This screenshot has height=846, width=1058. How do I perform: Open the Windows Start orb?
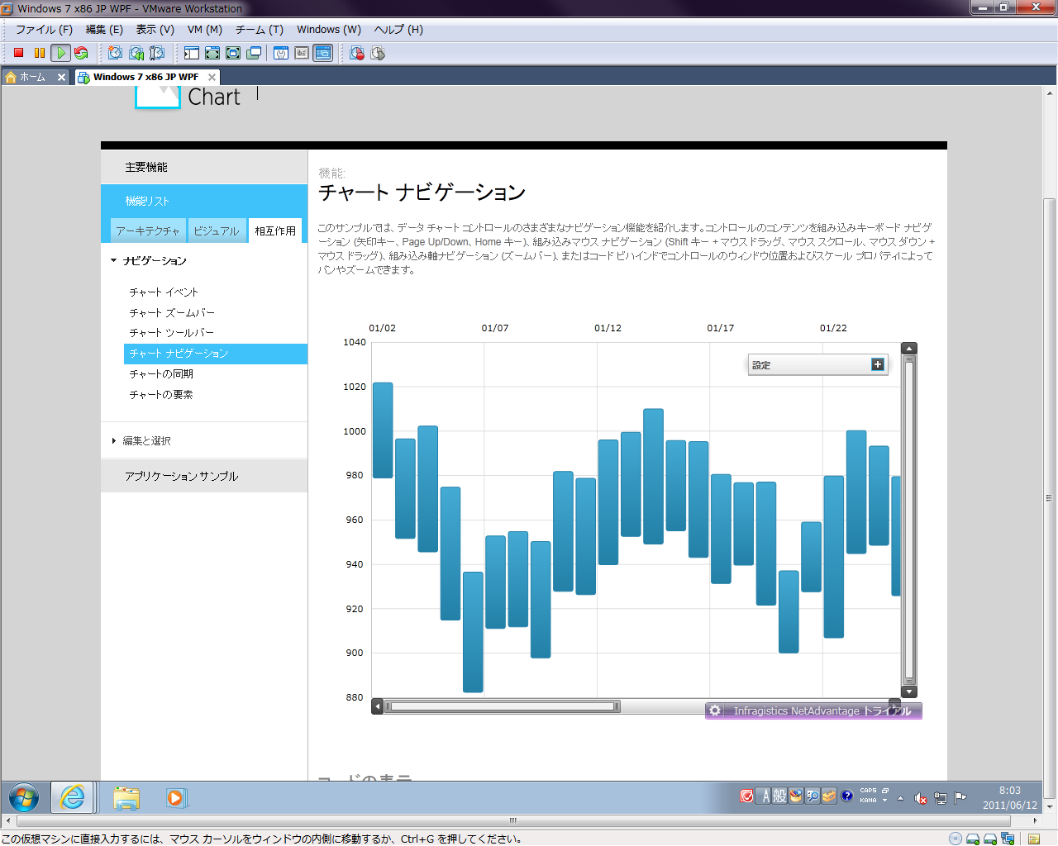pyautogui.click(x=24, y=798)
